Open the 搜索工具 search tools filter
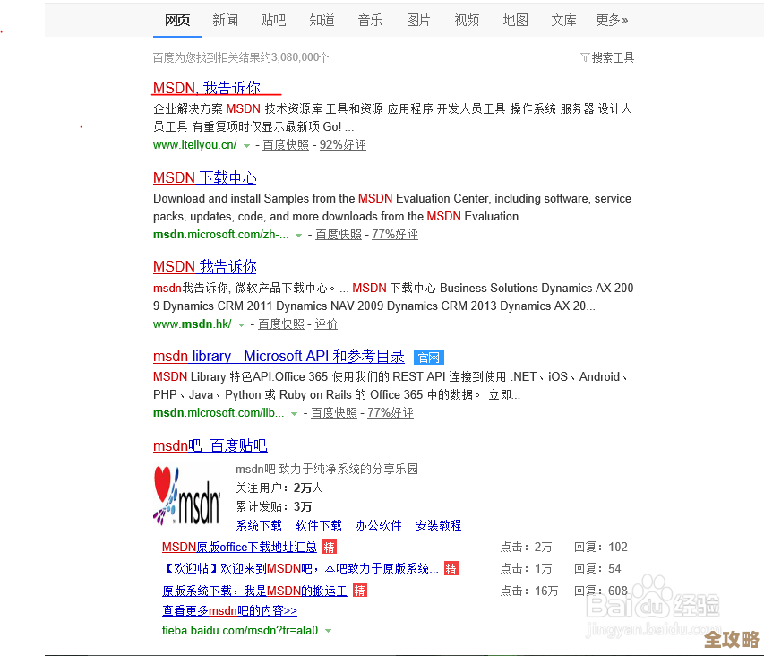This screenshot has height=656, width=764. pyautogui.click(x=613, y=56)
